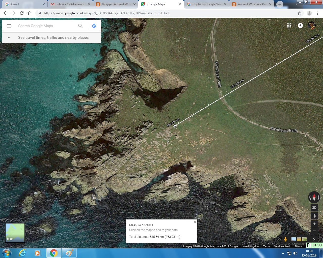Screen dimensions: 323x258
Task: Click the Get Directions arrow icon
Action: [x=94, y=26]
